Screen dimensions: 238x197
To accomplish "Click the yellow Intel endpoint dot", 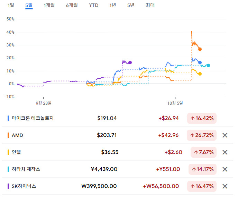I will pyautogui.click(x=200, y=74).
